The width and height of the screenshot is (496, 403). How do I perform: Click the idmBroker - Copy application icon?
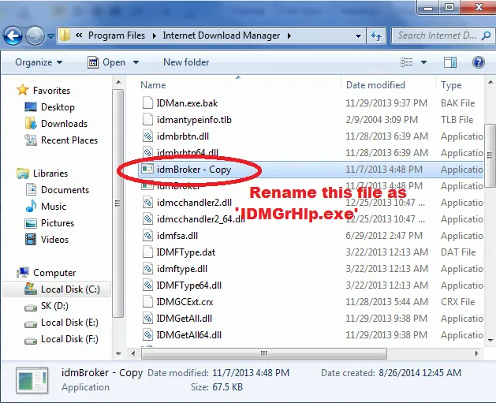click(x=147, y=170)
